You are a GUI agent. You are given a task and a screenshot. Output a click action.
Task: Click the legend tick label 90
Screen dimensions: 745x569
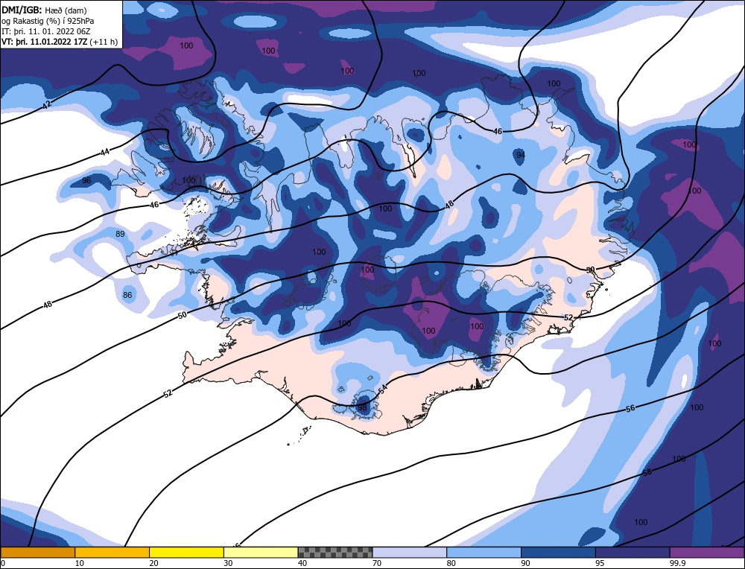pos(525,563)
